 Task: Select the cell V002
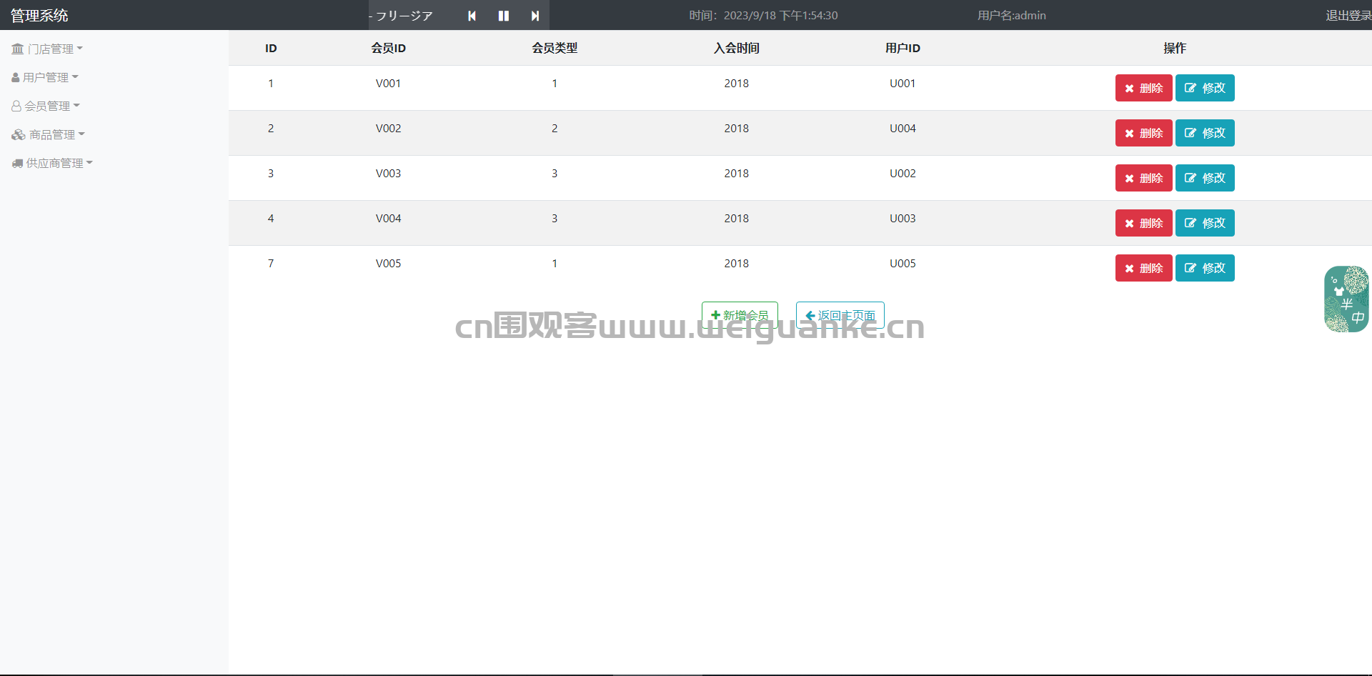tap(388, 128)
